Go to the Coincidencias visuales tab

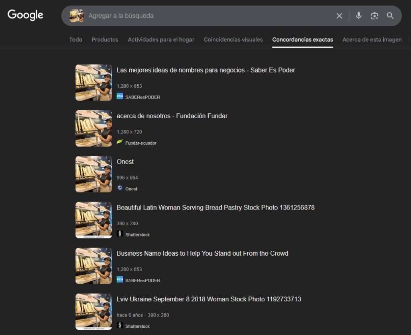(x=233, y=40)
